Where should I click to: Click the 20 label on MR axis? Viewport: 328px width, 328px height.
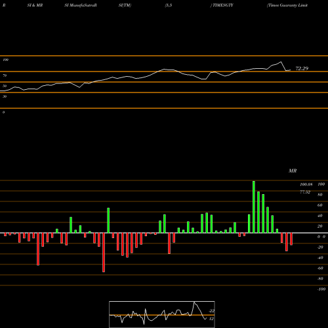[x=320, y=226]
